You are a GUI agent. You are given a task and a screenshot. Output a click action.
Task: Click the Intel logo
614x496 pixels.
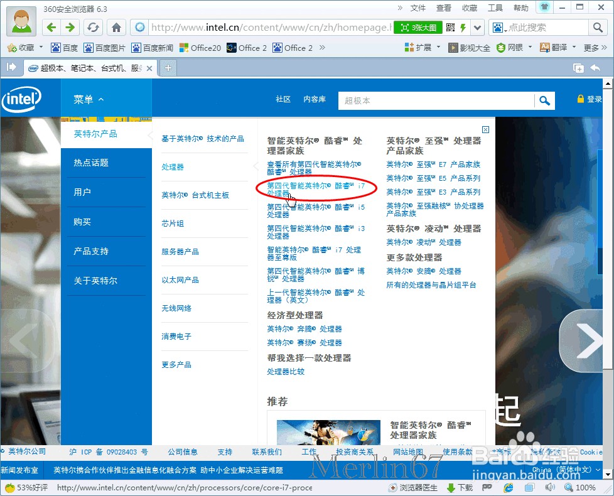21,99
